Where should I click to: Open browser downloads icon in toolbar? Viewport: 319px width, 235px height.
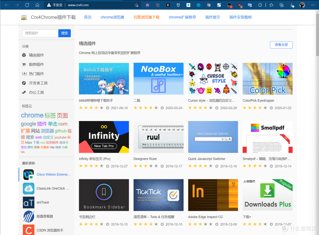[292, 5]
